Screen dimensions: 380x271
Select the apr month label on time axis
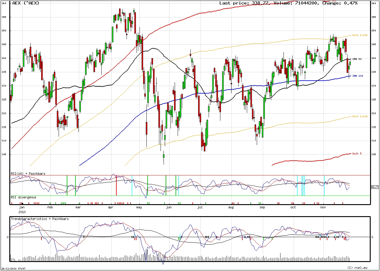point(111,207)
